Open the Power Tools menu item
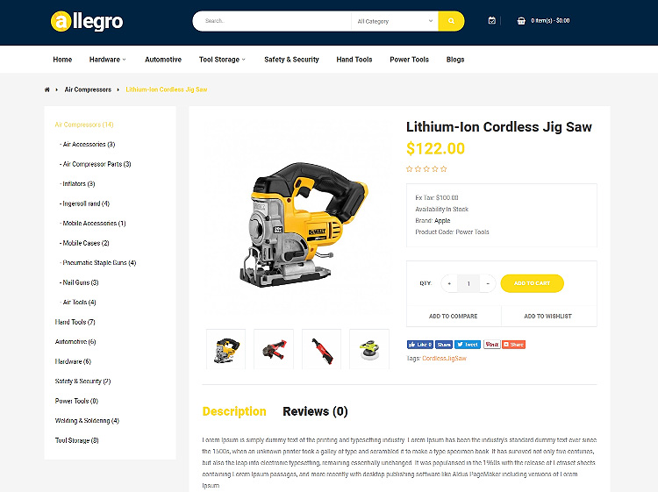 (x=409, y=60)
